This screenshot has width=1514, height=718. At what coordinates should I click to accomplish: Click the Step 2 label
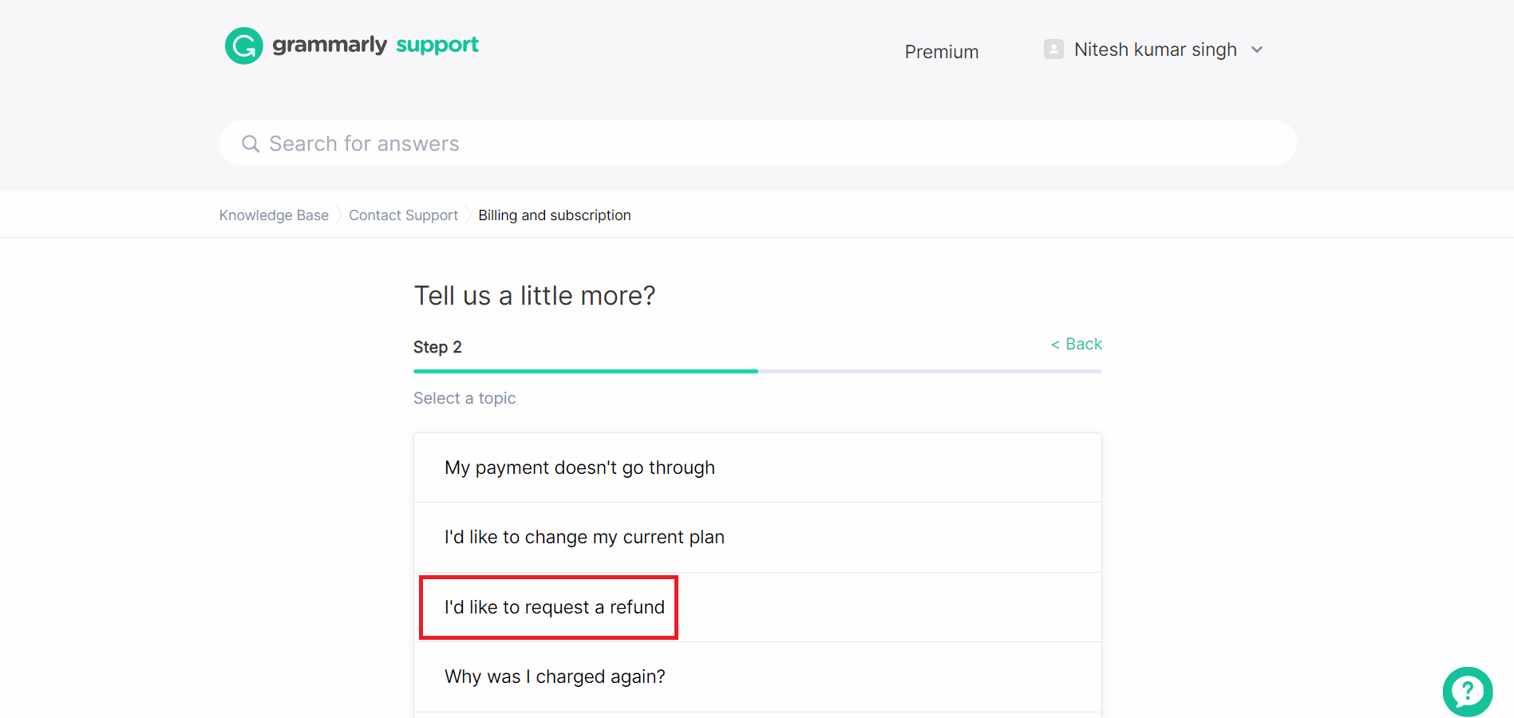(437, 347)
